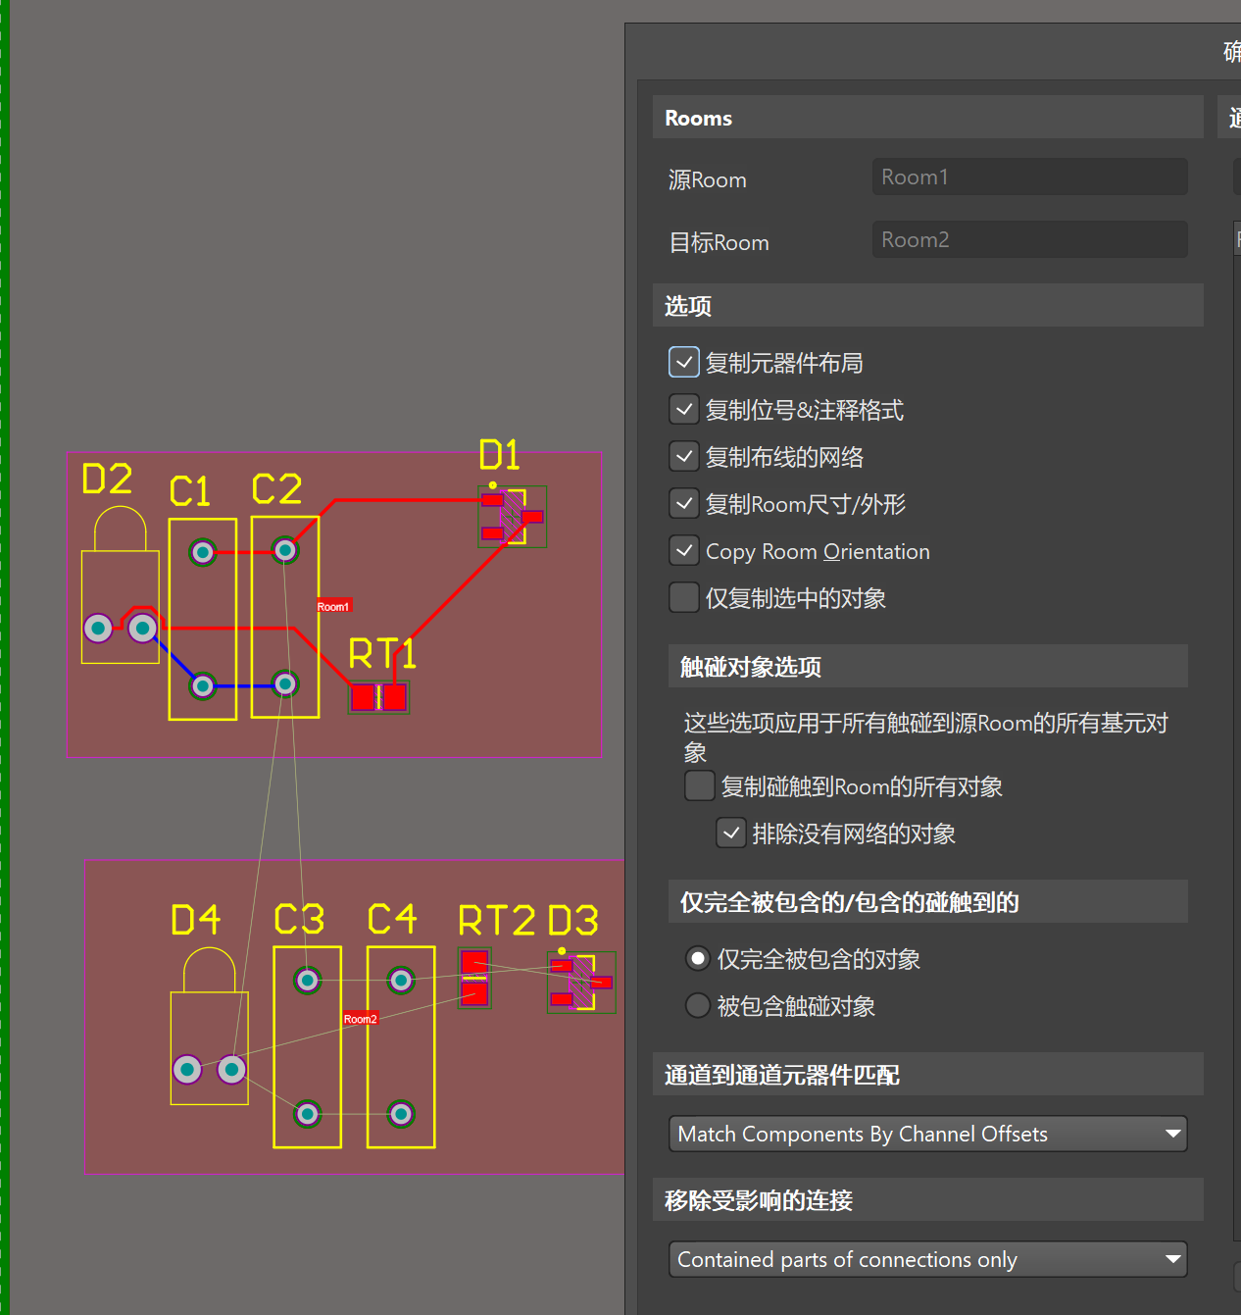The height and width of the screenshot is (1315, 1241).
Task: Uncheck 排除没有网络的对象 option
Action: (x=731, y=834)
